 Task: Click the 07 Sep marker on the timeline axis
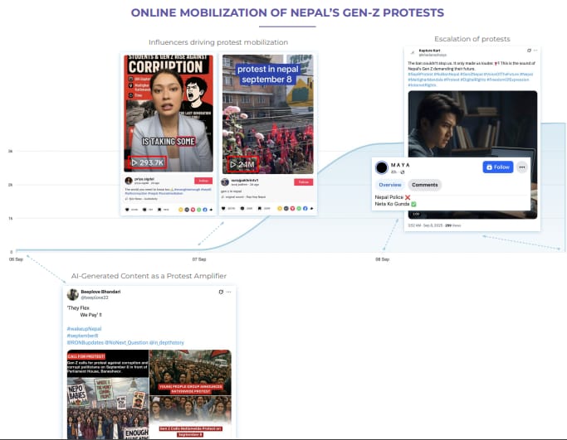point(199,259)
